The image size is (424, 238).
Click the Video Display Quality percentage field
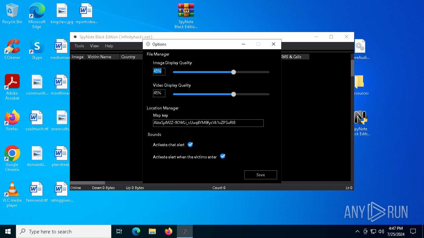tap(159, 93)
